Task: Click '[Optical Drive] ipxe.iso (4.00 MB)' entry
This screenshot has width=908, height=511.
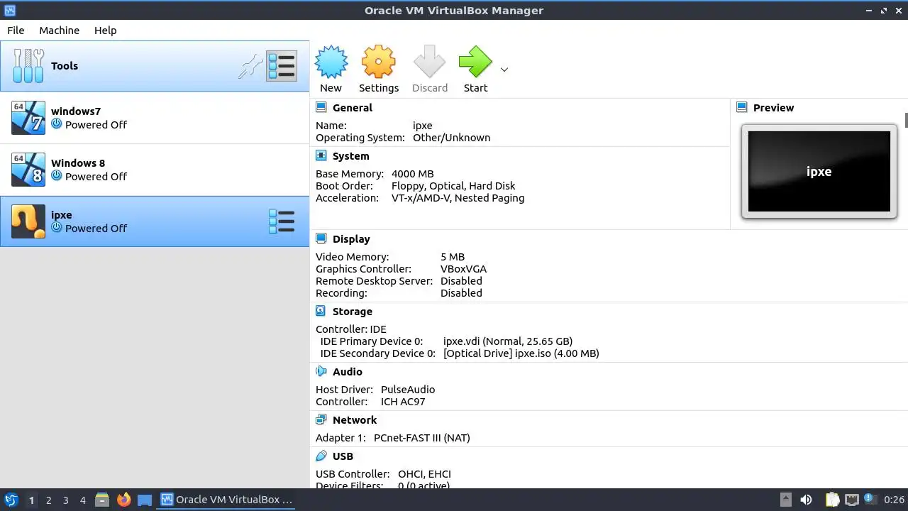Action: pos(521,353)
